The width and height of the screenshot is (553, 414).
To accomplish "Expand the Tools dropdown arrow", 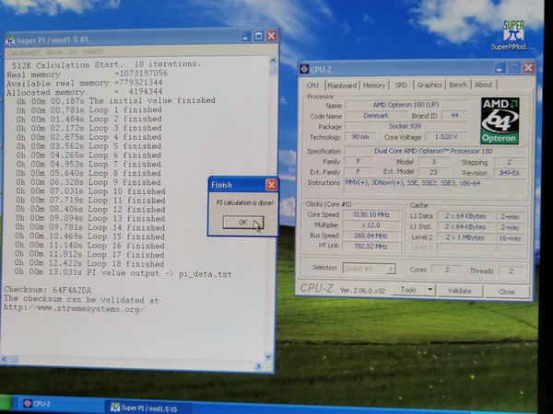I will (432, 291).
